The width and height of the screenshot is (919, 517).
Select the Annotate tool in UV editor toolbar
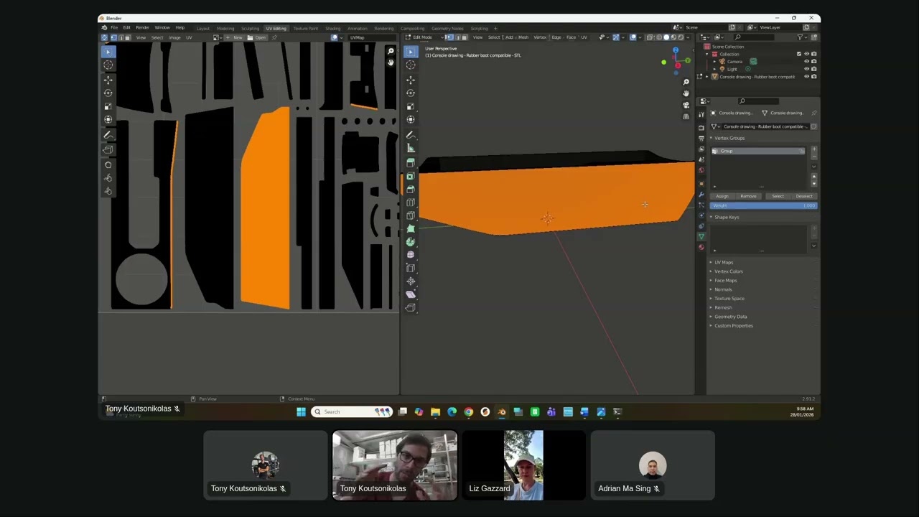[108, 135]
